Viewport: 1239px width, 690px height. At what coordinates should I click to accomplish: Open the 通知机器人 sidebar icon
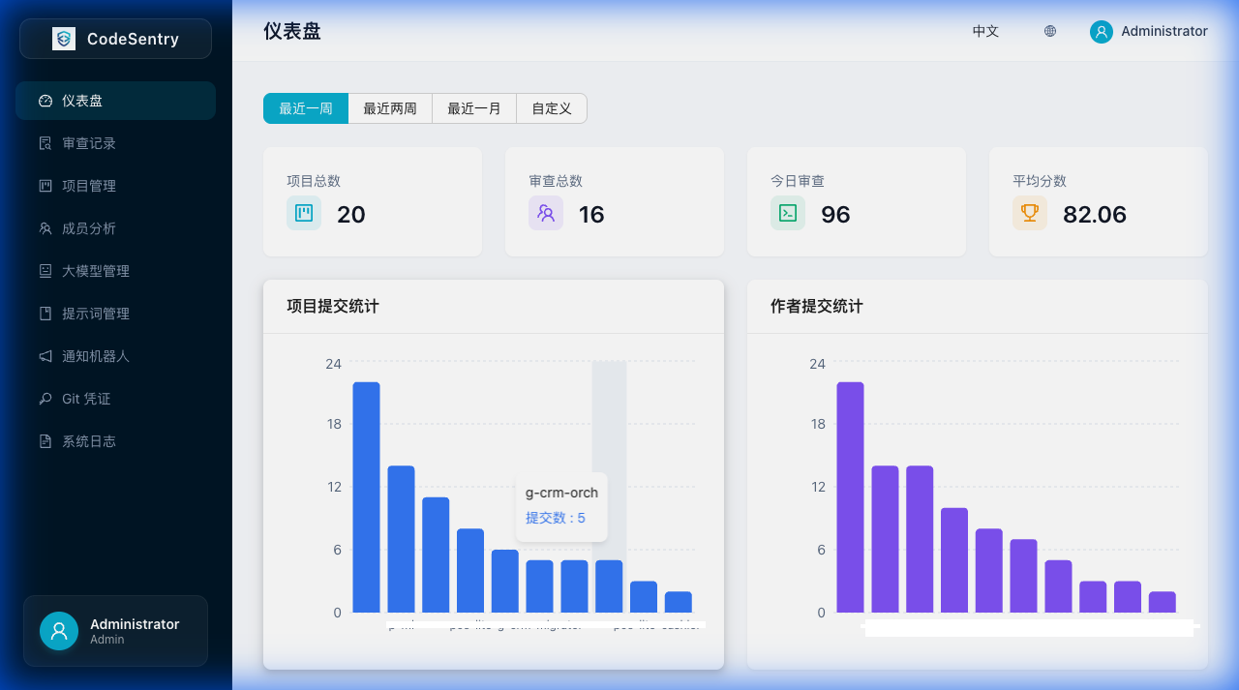[45, 356]
